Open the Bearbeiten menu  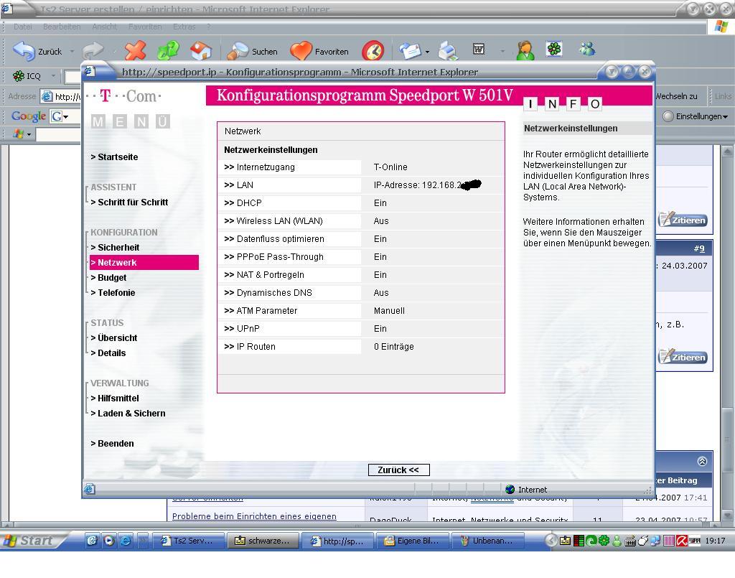(x=62, y=27)
